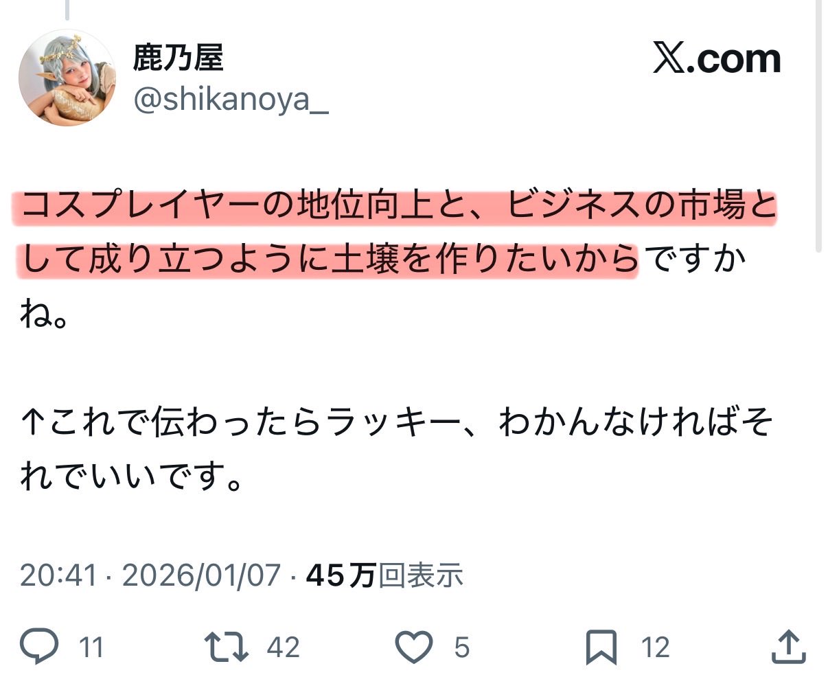Click the repost arrows icon
This screenshot has height=688, width=828.
tap(227, 647)
